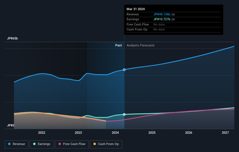Viewport: 239px width, 152px height.
Task: Click the JP¥0 y-axis label
Action: tap(10, 125)
